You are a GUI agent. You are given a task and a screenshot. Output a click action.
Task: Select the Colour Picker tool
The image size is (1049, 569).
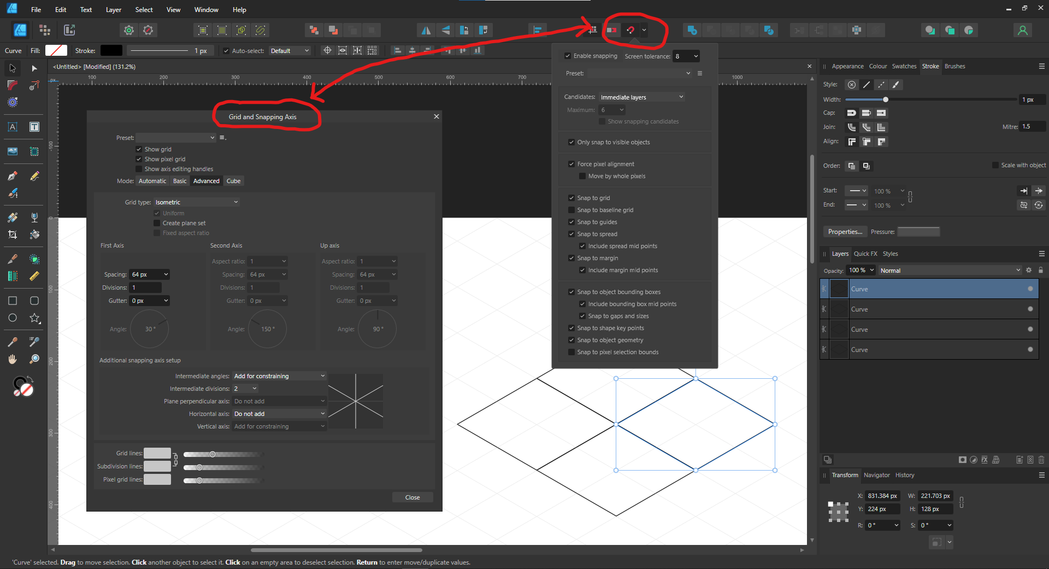(13, 342)
